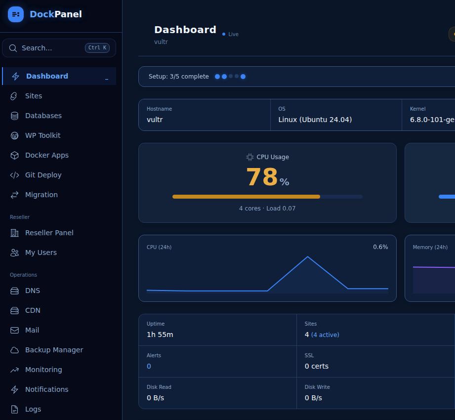Image resolution: width=455 pixels, height=420 pixels.
Task: Click the WP Toolkit WordPress icon
Action: [x=14, y=135]
